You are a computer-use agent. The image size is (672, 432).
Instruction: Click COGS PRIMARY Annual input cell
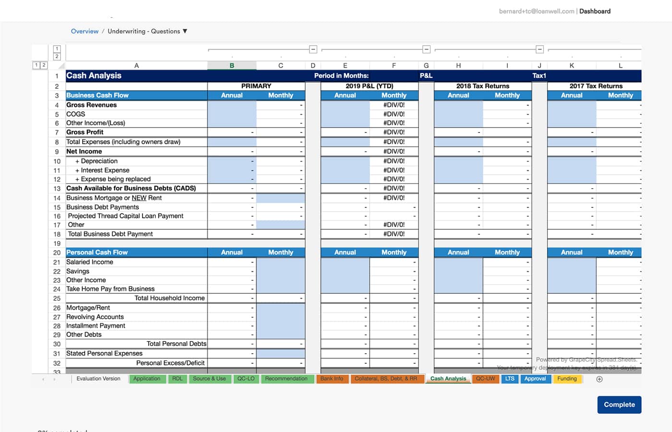[232, 114]
